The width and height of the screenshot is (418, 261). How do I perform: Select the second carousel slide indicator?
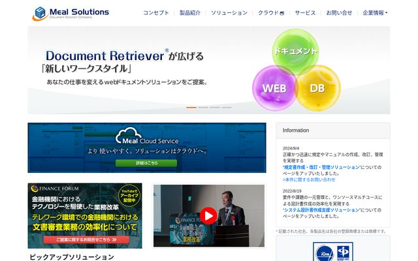click(x=203, y=107)
